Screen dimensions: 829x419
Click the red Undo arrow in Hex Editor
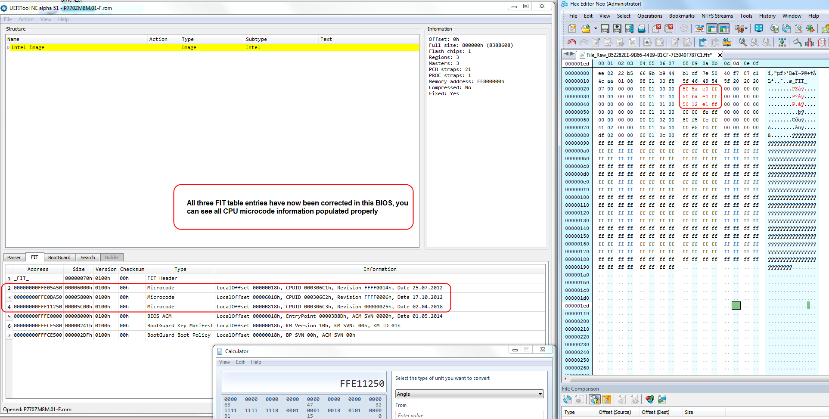(572, 42)
